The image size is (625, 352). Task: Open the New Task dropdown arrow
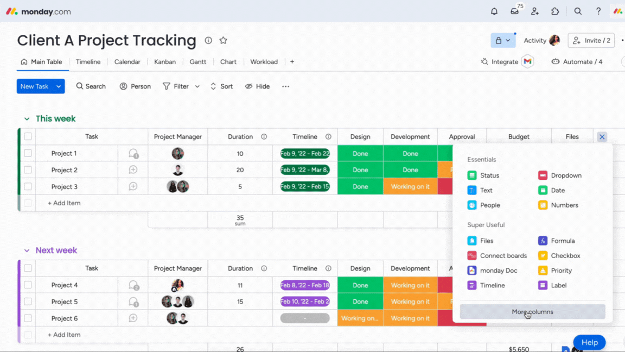(x=59, y=86)
